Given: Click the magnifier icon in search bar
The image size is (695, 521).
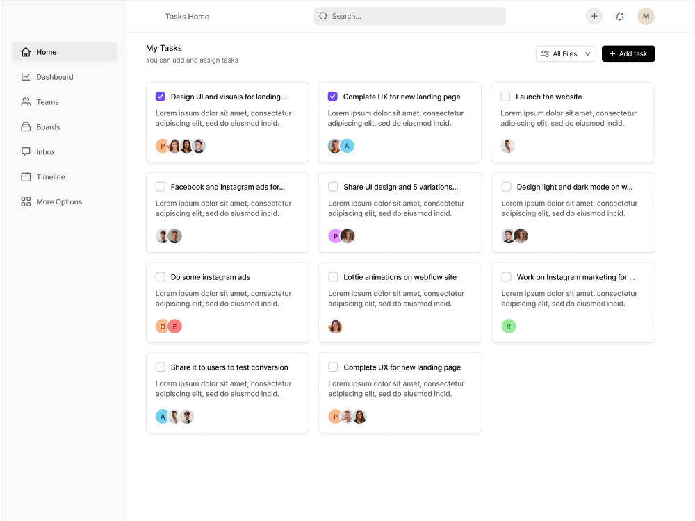Looking at the screenshot, I should 323,16.
